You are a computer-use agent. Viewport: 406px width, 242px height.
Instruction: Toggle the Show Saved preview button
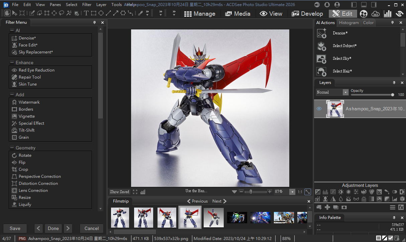coord(119,192)
